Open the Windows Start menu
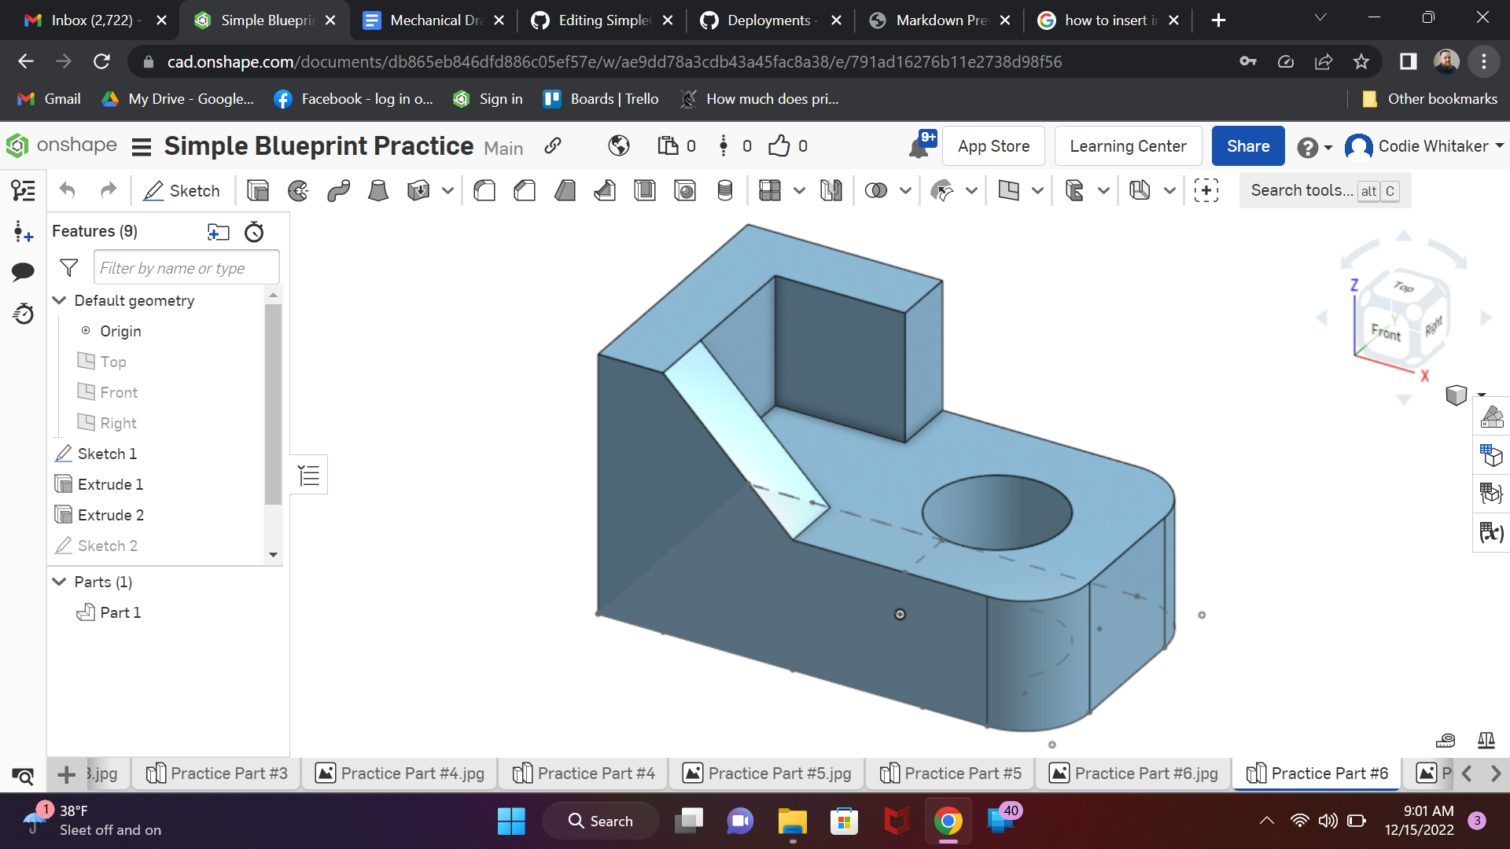 (511, 821)
